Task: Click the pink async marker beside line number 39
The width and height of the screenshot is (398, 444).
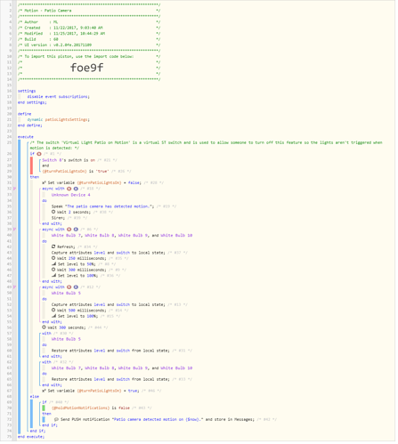Action: tap(14, 230)
